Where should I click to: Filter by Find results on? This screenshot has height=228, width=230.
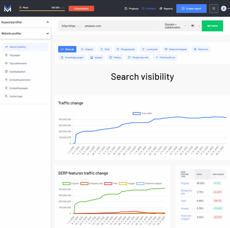pyautogui.click(x=165, y=57)
